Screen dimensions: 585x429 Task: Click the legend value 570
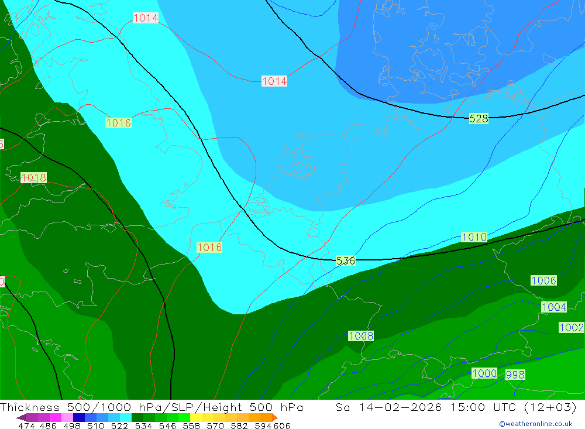coord(215,425)
